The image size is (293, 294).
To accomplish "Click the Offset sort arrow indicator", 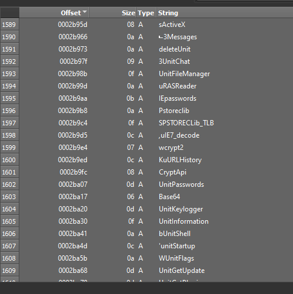I will coord(84,12).
